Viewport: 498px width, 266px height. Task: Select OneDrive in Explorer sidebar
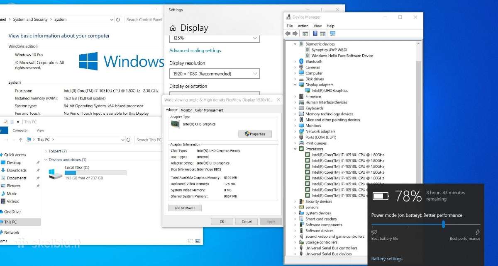pyautogui.click(x=12, y=212)
